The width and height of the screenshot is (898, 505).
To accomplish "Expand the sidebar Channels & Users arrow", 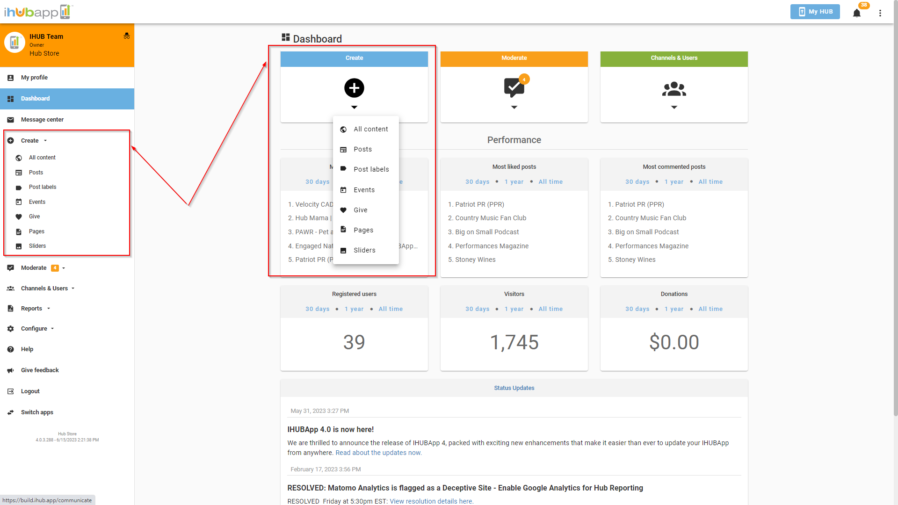I will (x=73, y=289).
